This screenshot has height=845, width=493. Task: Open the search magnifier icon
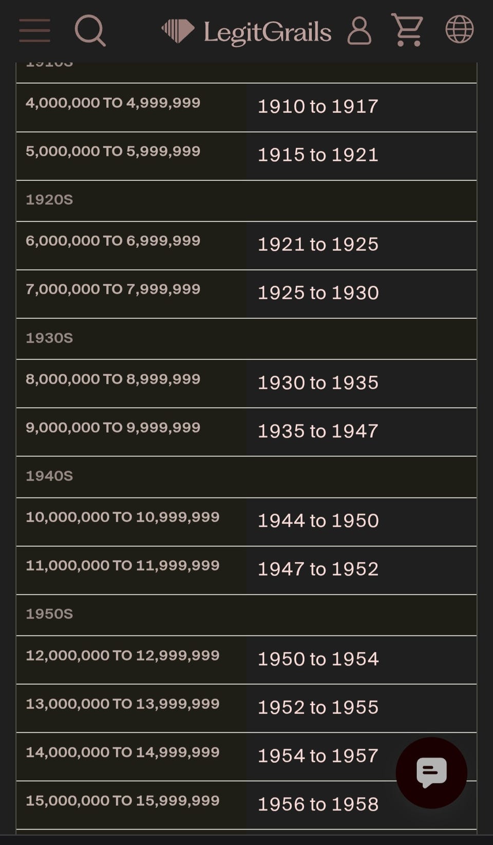pos(90,30)
